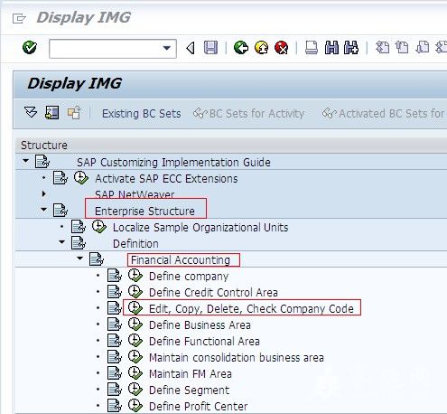Expand the SAP NetWeaver node
Image resolution: width=447 pixels, height=414 pixels.
44,193
